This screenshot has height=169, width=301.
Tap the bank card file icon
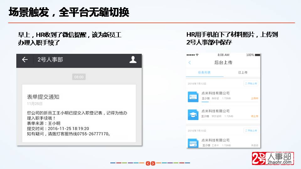[193, 143]
